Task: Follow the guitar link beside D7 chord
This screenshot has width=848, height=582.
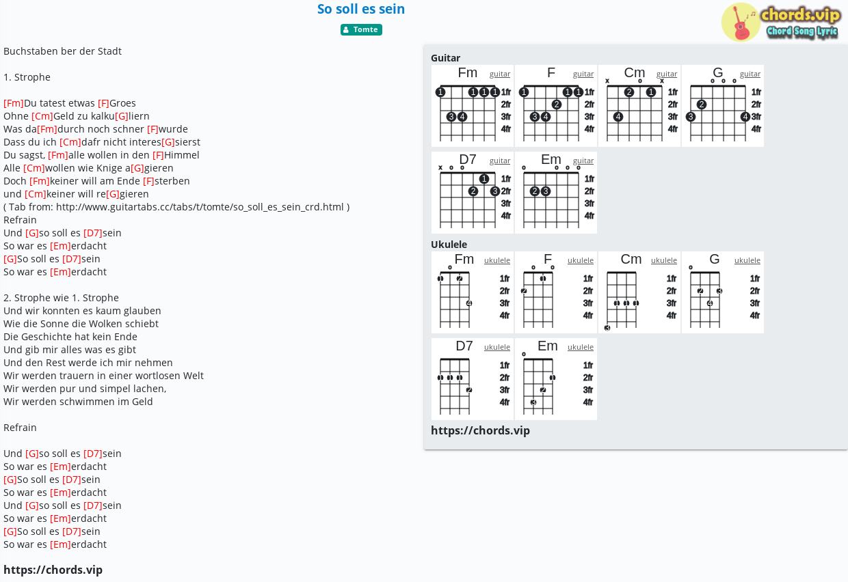Action: (500, 161)
